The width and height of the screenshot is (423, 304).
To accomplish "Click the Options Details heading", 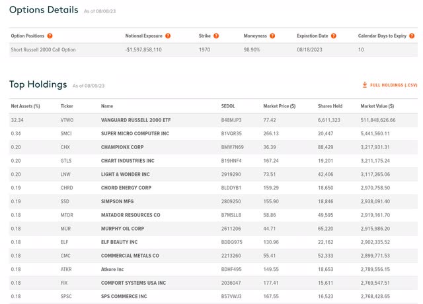I will point(44,10).
